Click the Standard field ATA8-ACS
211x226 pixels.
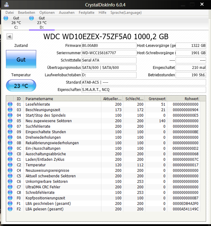[x=144, y=82]
